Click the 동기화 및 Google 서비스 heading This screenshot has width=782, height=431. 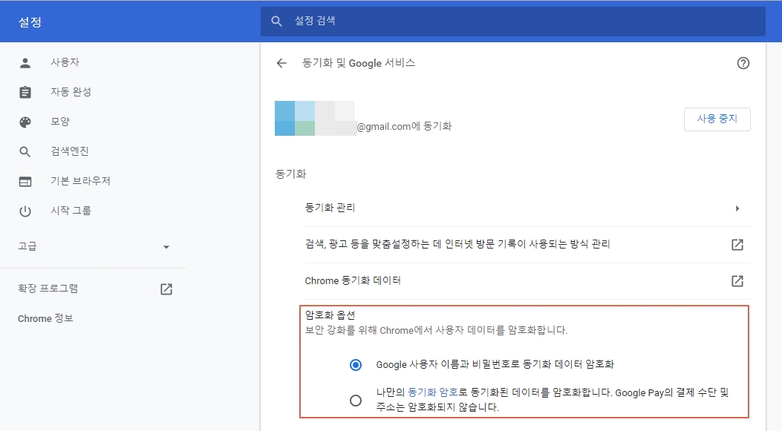coord(359,63)
